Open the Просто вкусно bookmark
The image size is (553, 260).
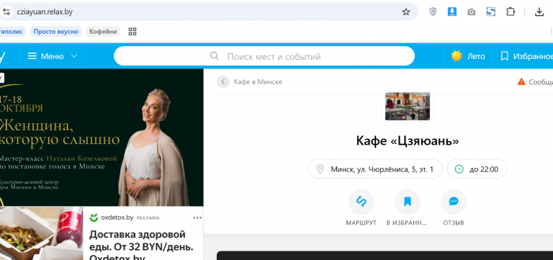coord(55,32)
